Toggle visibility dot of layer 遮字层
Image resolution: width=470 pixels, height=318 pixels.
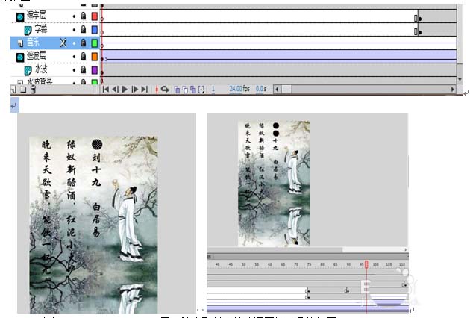pyautogui.click(x=74, y=16)
